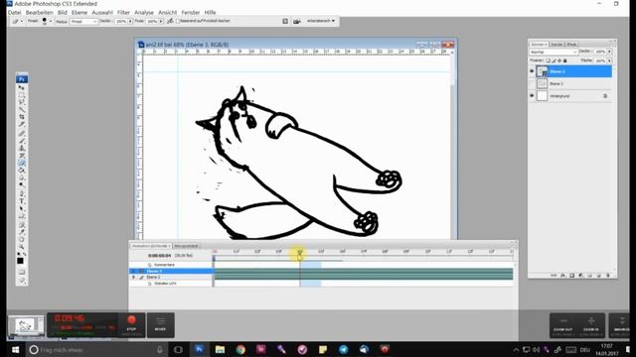Viewport: 636px width, 357px height.
Task: Open the Analyse menu
Action: [144, 13]
